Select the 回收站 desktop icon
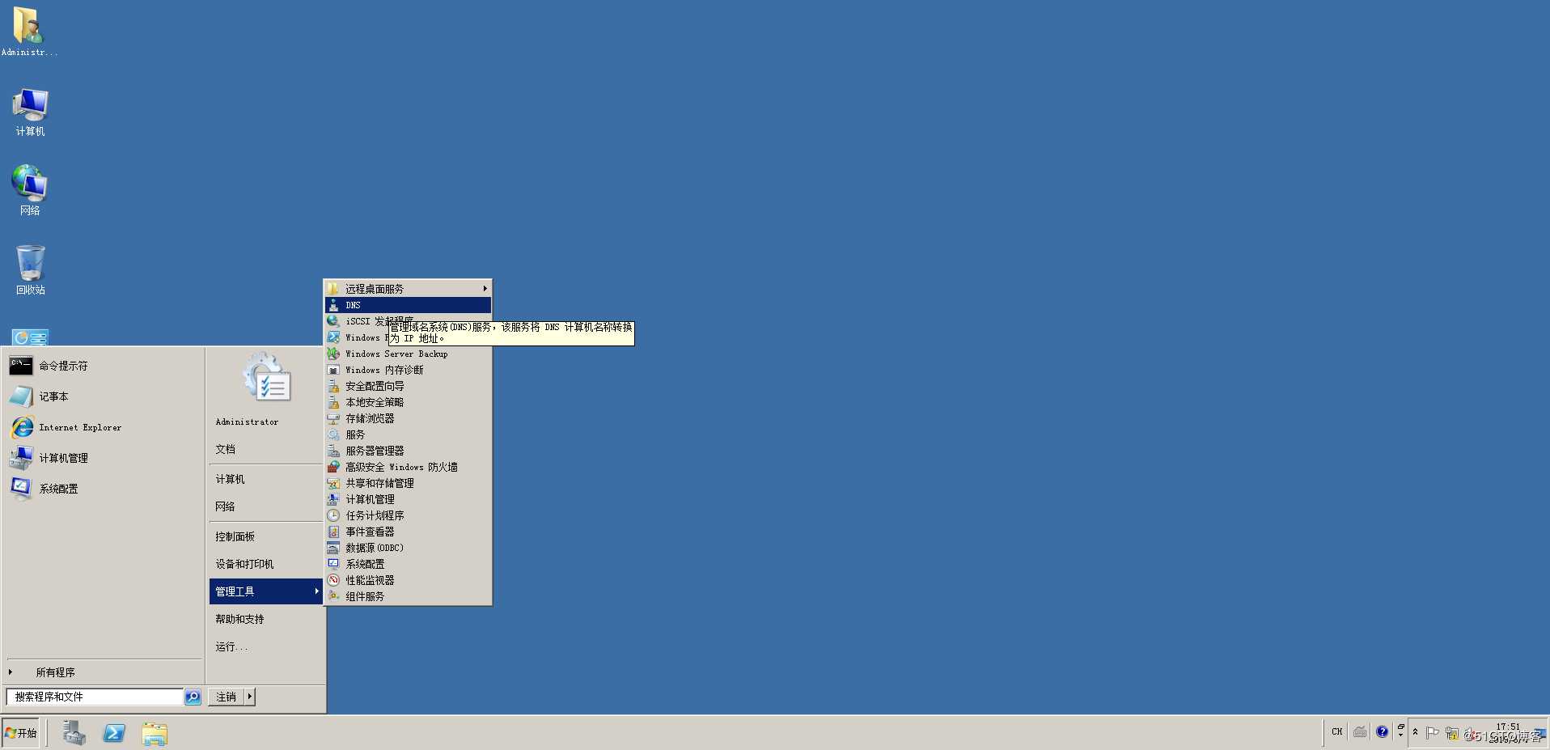 (30, 269)
